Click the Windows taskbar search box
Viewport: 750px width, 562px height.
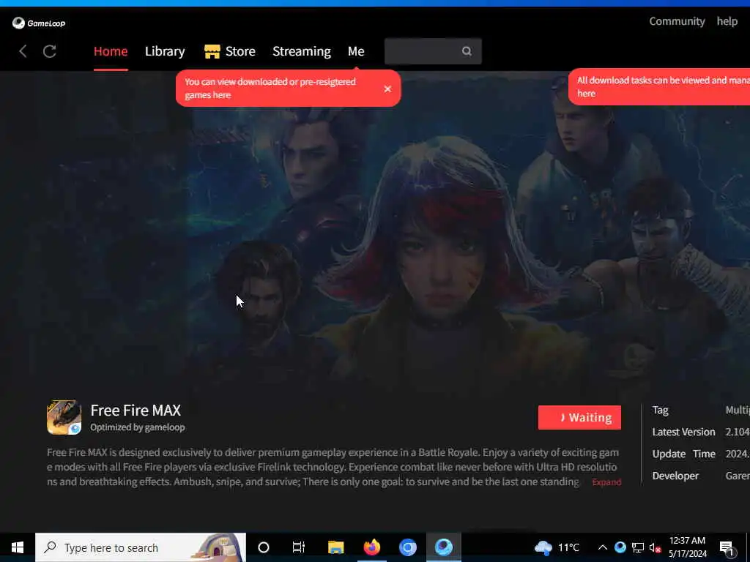pos(141,547)
